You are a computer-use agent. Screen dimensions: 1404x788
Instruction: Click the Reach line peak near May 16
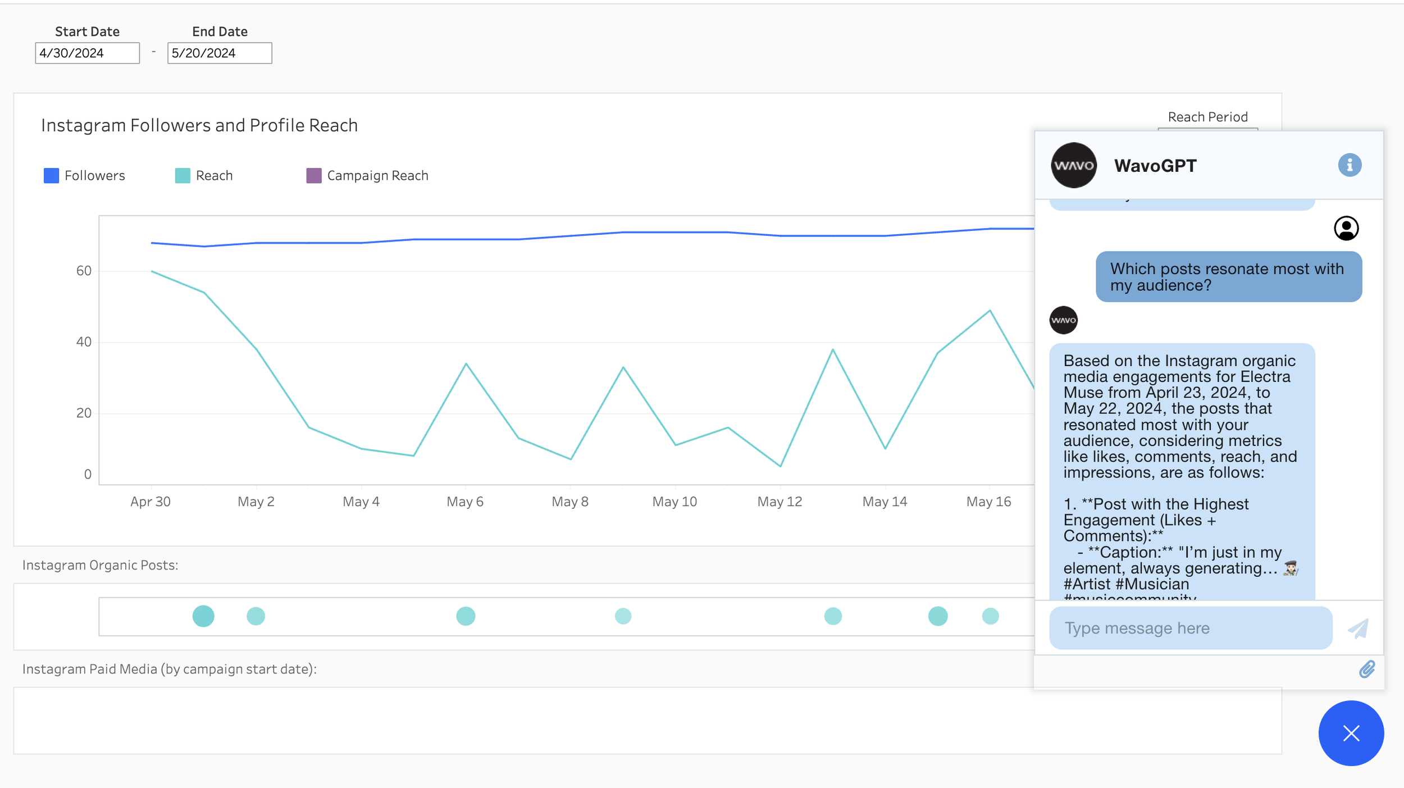[990, 311]
